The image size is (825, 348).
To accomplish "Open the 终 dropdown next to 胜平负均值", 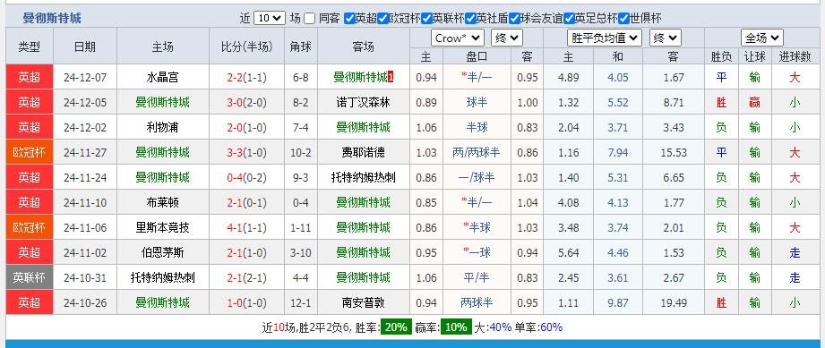I will (666, 38).
